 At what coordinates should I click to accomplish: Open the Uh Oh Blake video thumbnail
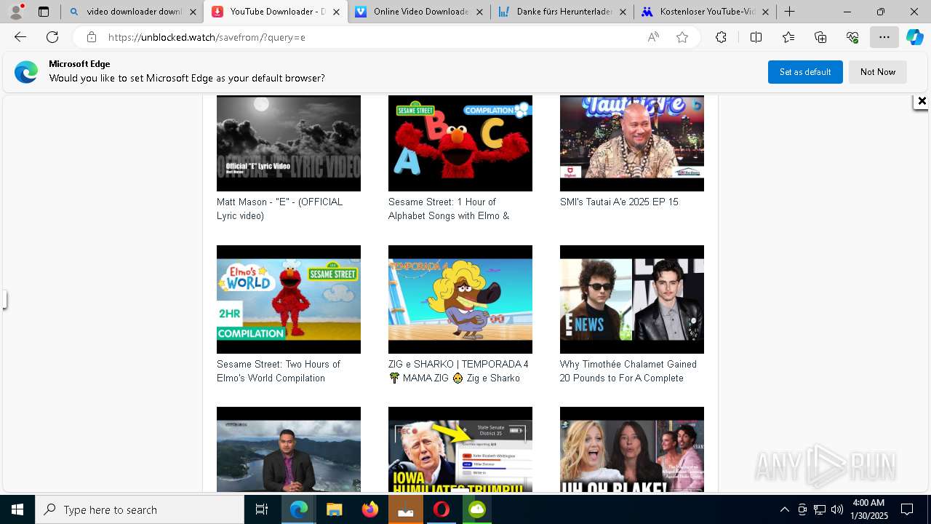632,450
